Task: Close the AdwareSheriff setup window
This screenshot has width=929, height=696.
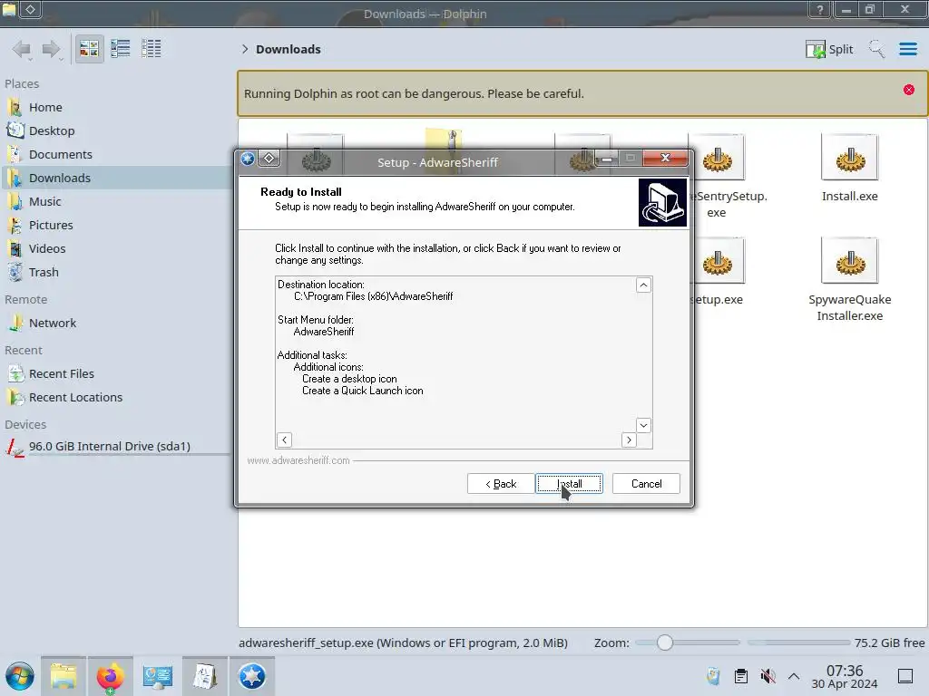Action: point(665,158)
